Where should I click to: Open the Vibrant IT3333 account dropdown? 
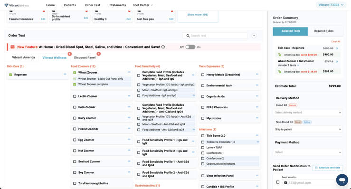(331, 5)
